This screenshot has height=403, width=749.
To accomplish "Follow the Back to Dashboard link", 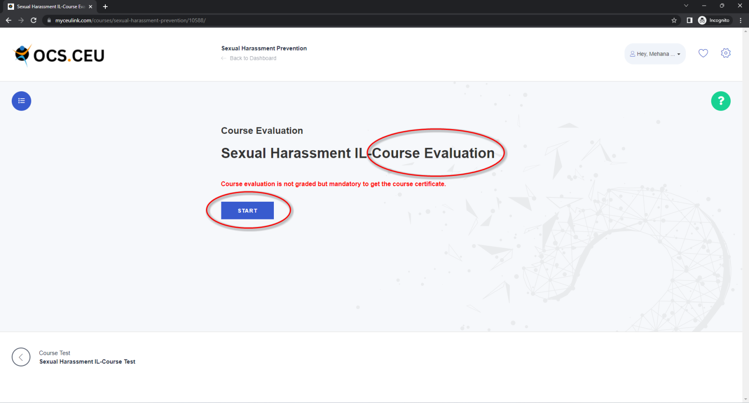I will point(253,59).
